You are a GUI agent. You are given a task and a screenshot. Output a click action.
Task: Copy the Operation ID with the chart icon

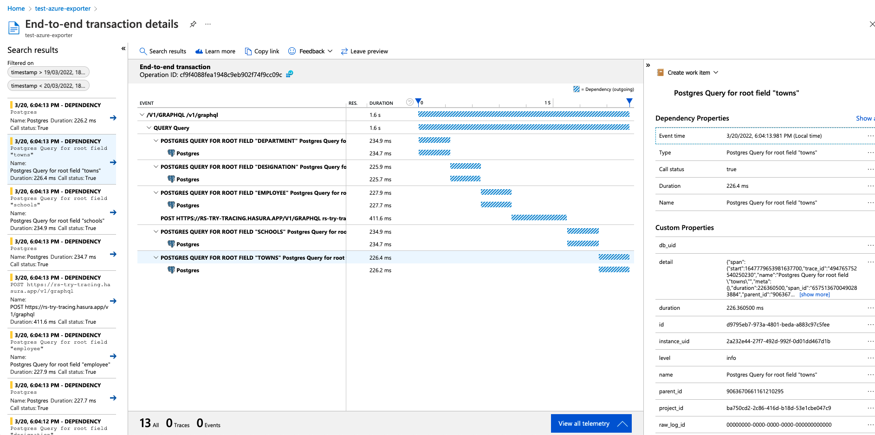click(289, 74)
